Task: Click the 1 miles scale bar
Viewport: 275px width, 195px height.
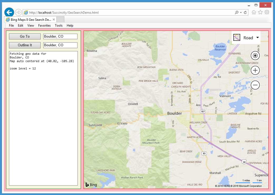Action: 245,181
